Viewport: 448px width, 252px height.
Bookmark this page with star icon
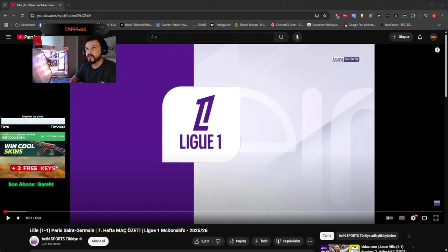tap(325, 16)
